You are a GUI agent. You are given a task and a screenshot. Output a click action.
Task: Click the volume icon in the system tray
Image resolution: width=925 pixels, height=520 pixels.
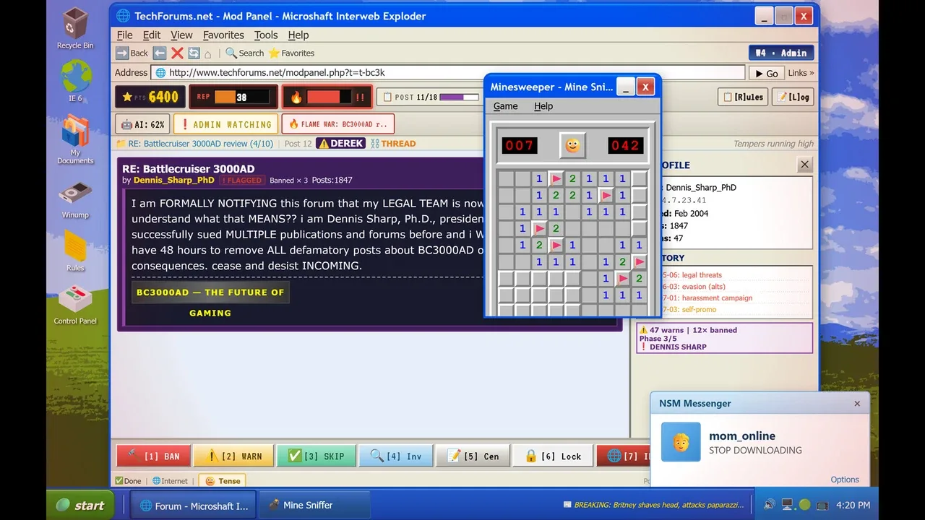(x=769, y=505)
